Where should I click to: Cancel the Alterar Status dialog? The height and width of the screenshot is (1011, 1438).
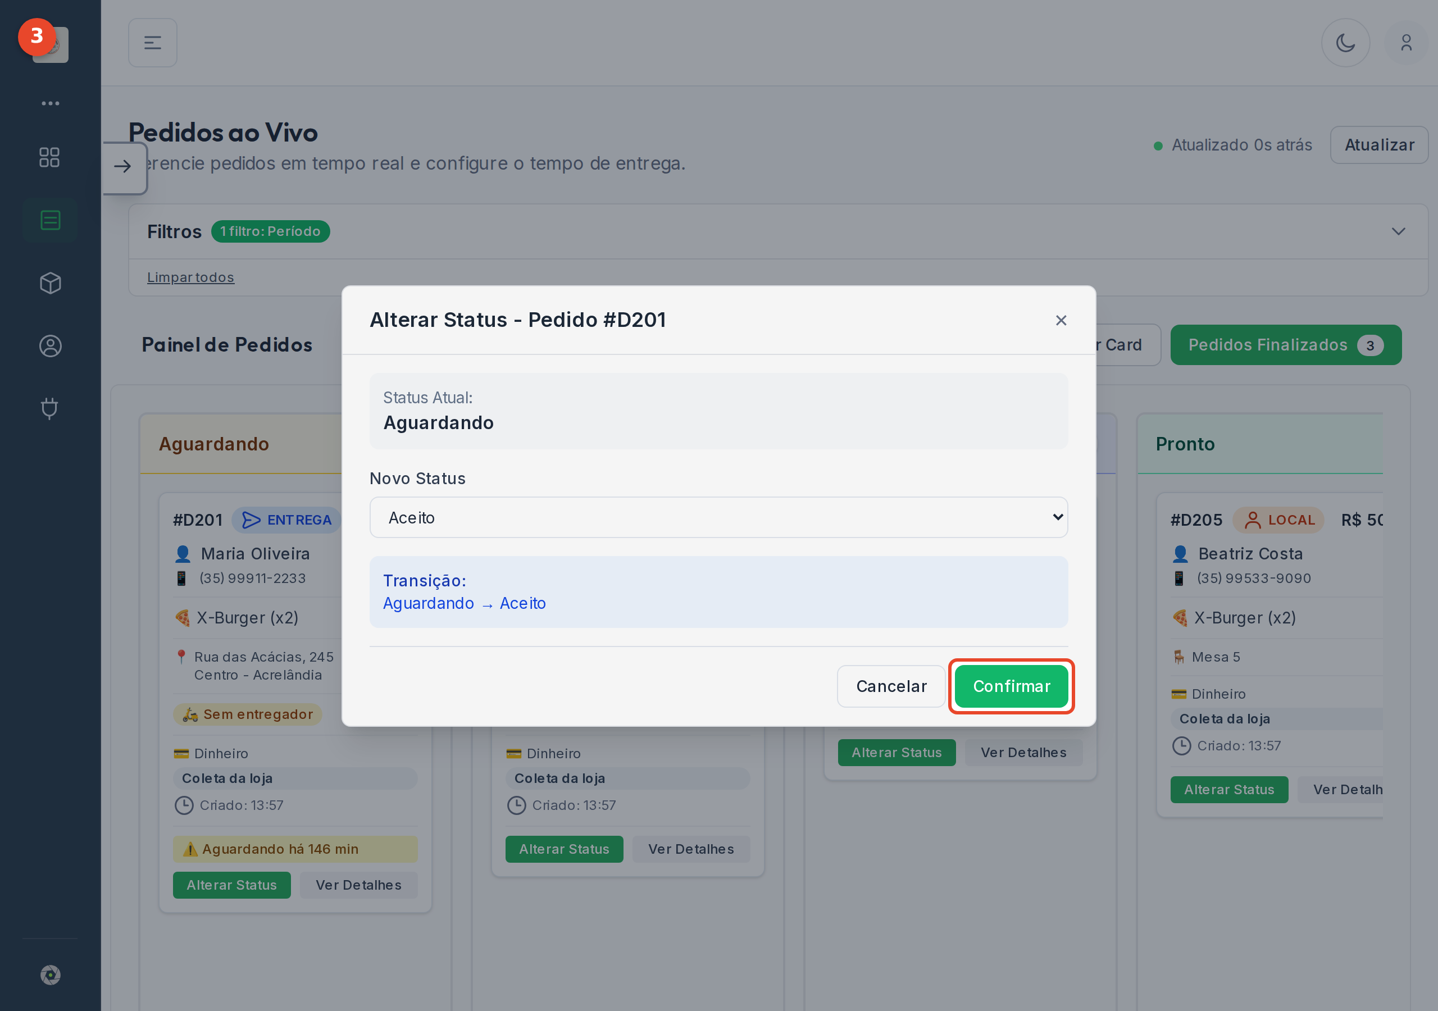tap(891, 686)
